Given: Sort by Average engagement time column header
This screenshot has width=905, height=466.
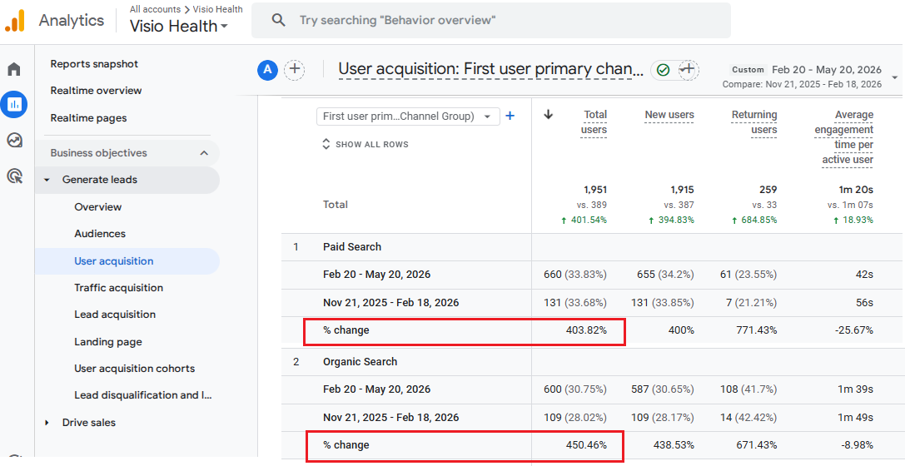Looking at the screenshot, I should tap(844, 137).
